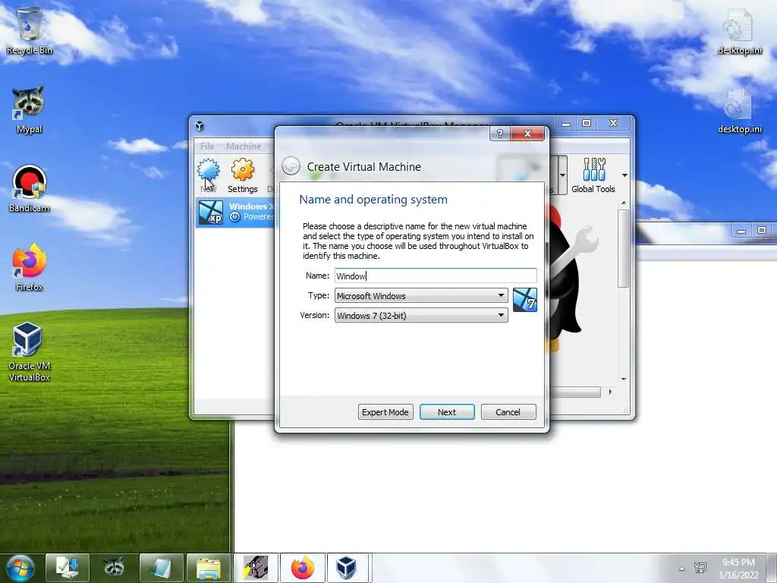Switch to Firefox on the taskbar

pyautogui.click(x=303, y=568)
